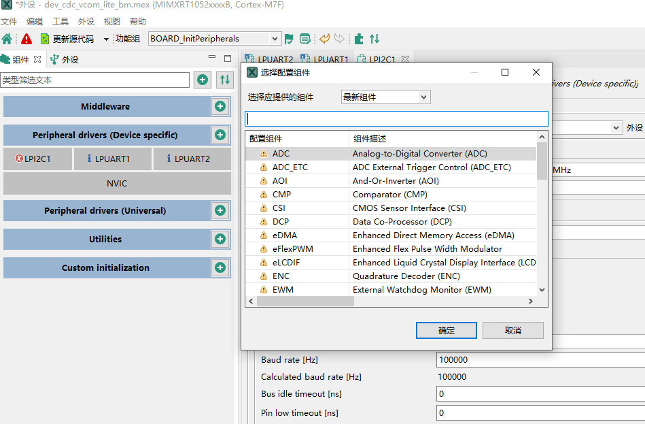This screenshot has width=645, height=424.
Task: Click the component search input field
Action: coord(398,118)
